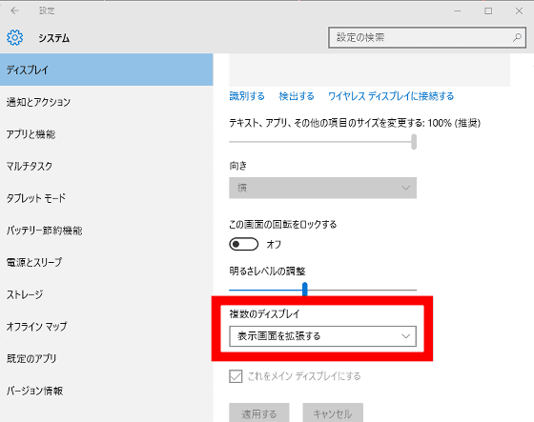The image size is (534, 422).
Task: Click the search magnifier icon
Action: 517,37
